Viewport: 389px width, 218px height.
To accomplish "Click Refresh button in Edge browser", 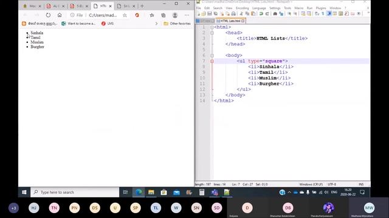I will point(48,15).
